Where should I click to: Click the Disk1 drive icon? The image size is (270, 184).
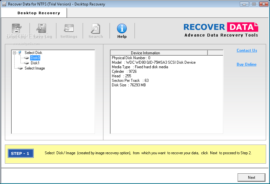pos(26,63)
